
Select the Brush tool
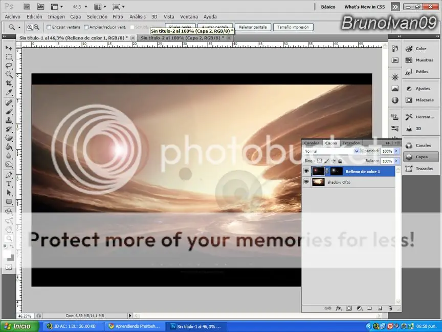click(9, 112)
